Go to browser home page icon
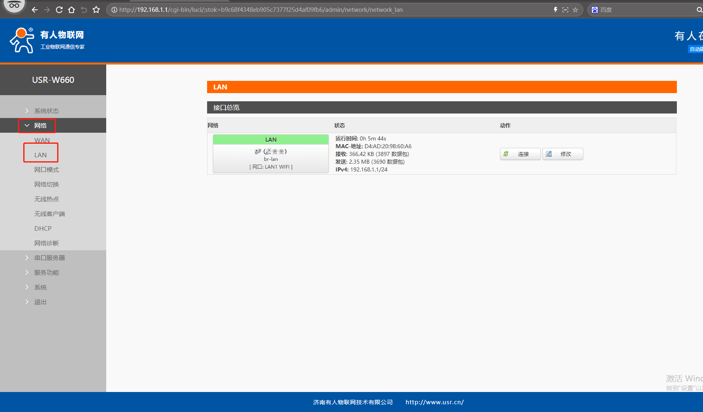 point(71,10)
